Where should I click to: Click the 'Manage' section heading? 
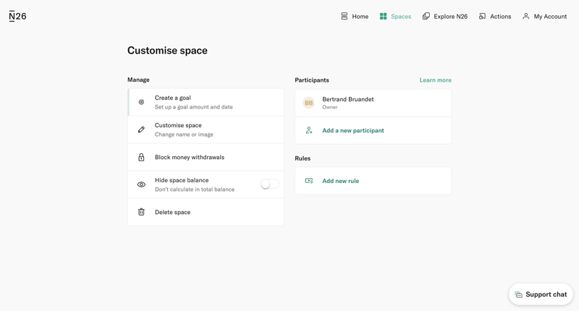[x=138, y=80]
